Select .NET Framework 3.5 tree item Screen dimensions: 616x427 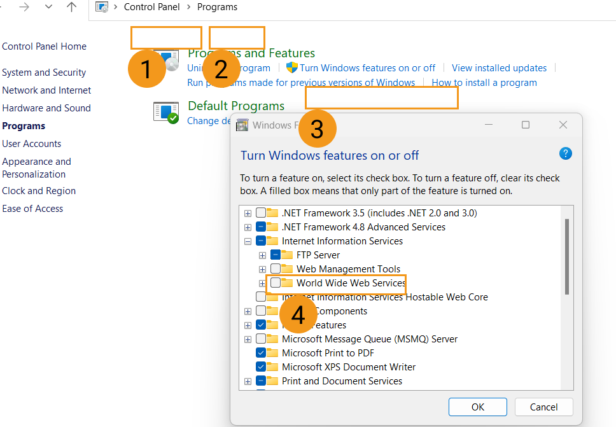(x=379, y=213)
